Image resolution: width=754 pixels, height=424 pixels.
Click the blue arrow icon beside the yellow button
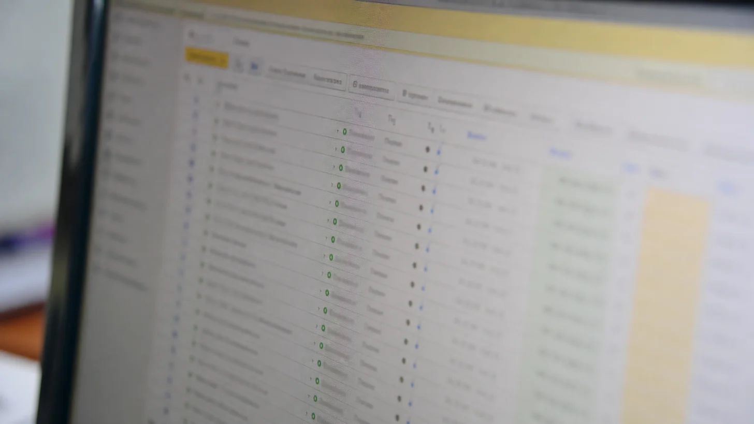tap(255, 66)
